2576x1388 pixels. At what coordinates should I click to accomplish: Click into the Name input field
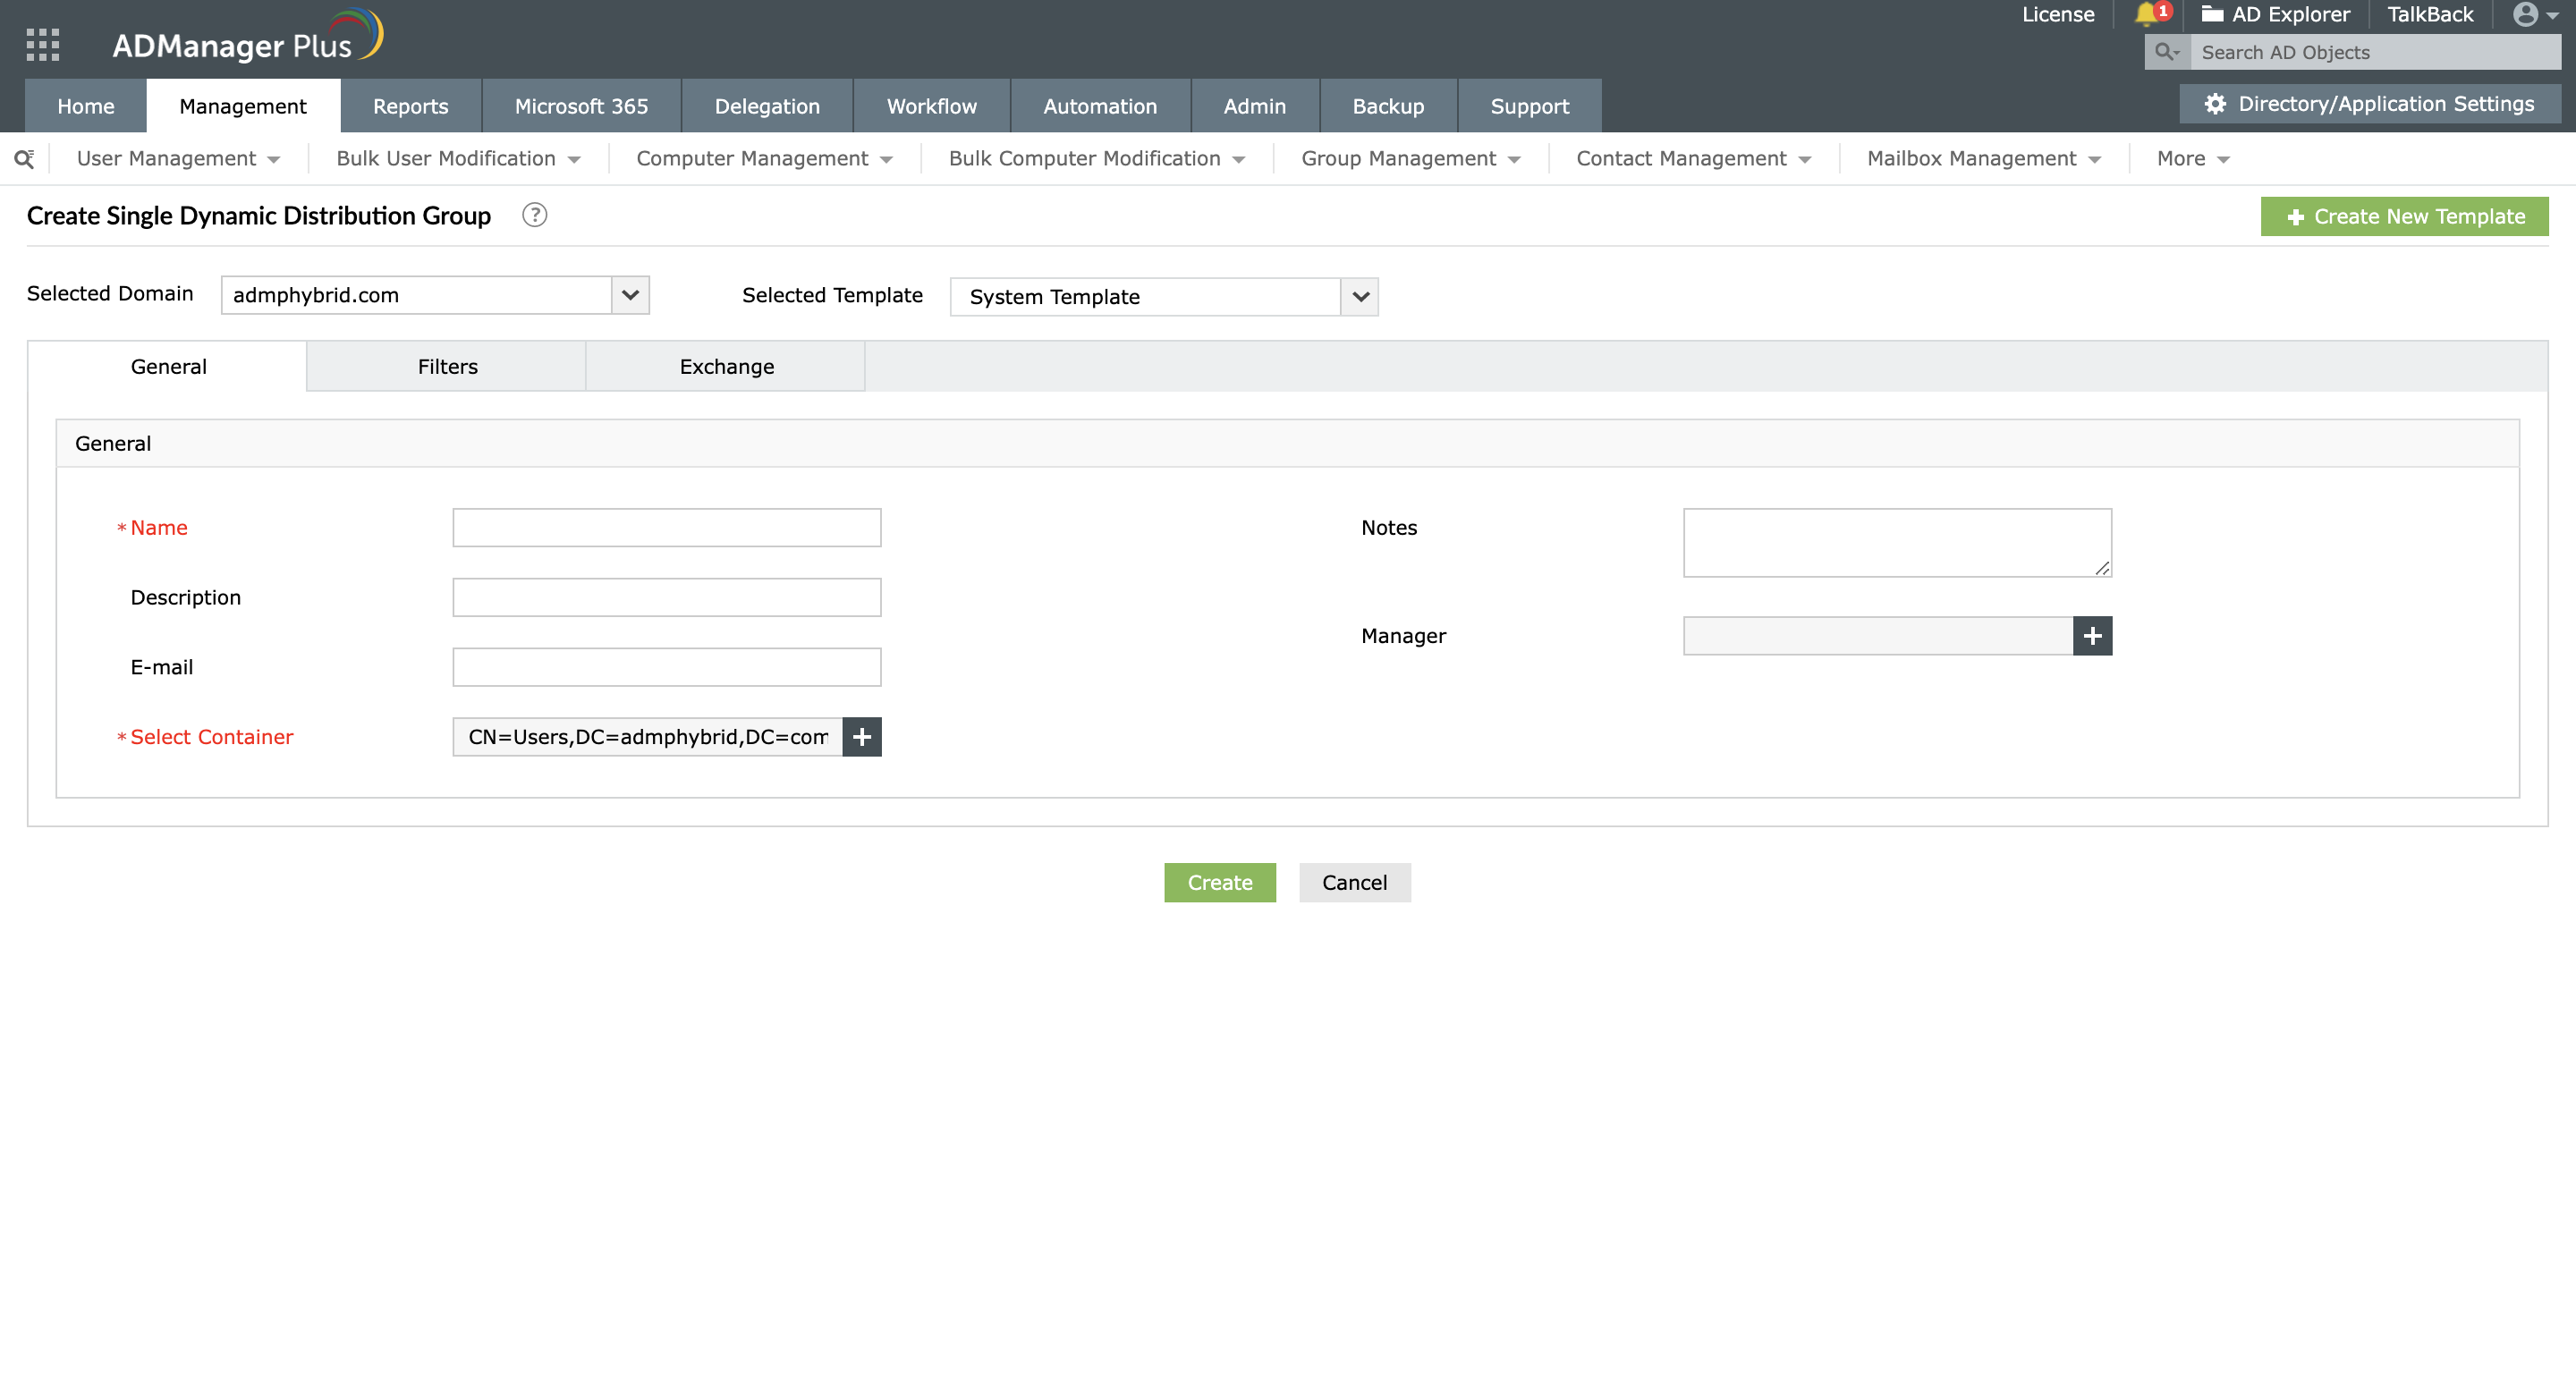[x=666, y=528]
